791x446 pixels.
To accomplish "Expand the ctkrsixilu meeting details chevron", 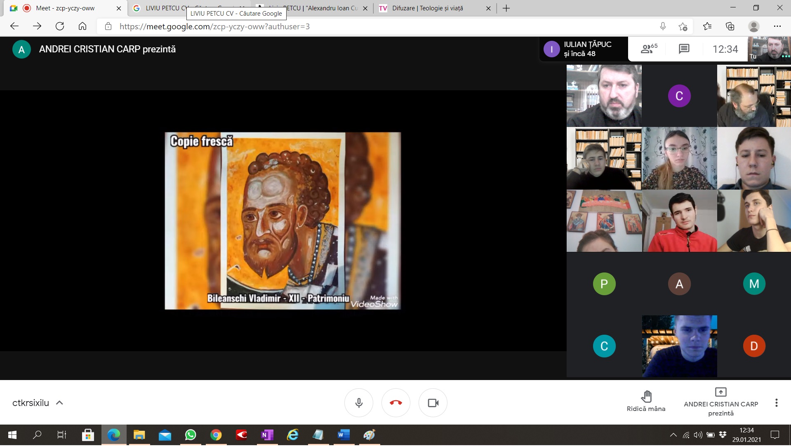I will click(x=59, y=403).
